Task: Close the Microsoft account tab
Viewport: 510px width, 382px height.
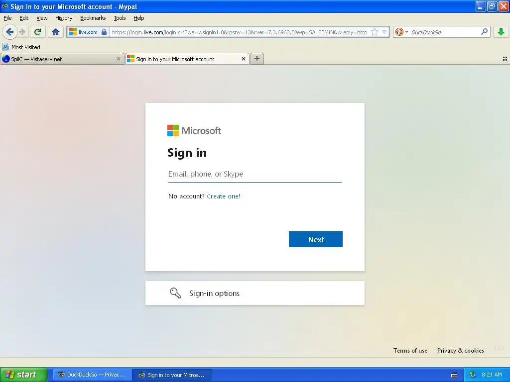Action: coord(243,59)
